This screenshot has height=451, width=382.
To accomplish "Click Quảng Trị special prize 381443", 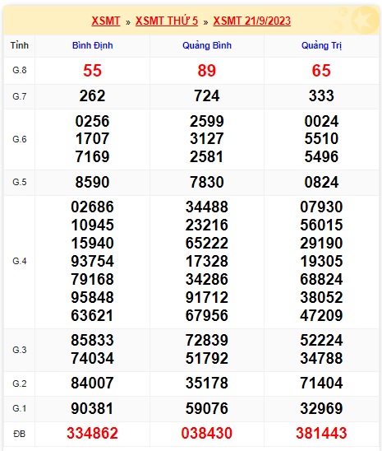I will click(321, 433).
